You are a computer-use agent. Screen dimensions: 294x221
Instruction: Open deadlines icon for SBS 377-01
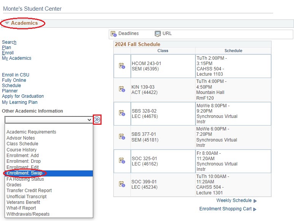click(122, 137)
